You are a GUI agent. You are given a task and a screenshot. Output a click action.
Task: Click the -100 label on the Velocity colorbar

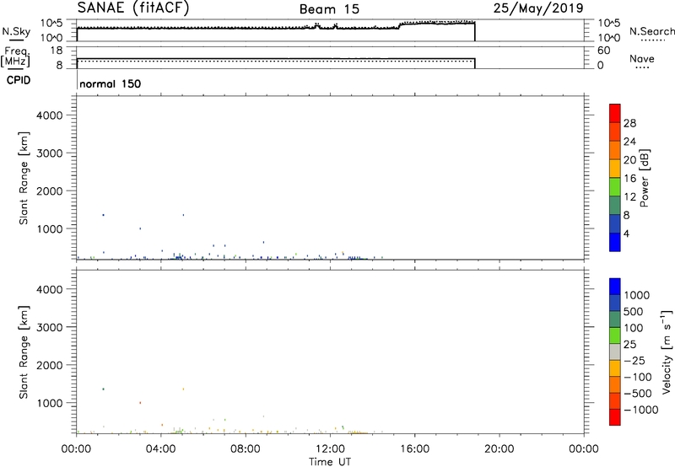coord(638,377)
